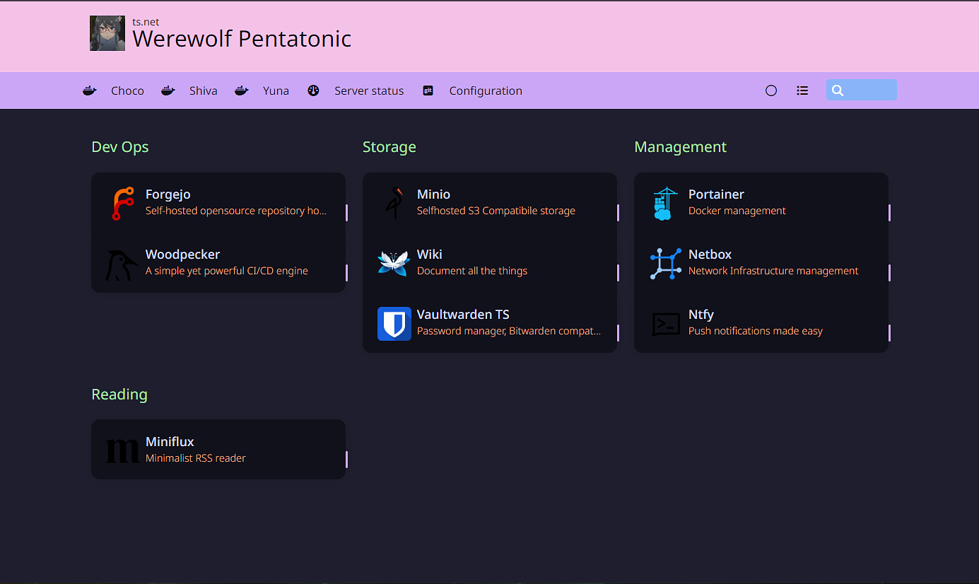Click the Wiki butterfly icon
This screenshot has width=979, height=584.
point(394,263)
